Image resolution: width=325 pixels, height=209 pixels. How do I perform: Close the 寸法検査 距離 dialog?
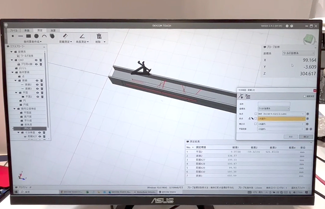315,90
